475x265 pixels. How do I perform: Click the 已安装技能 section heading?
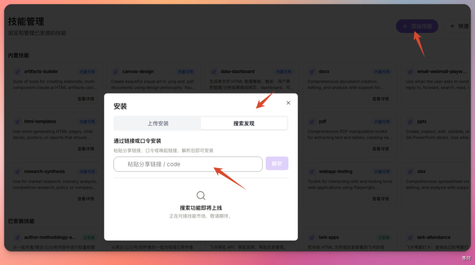21,221
